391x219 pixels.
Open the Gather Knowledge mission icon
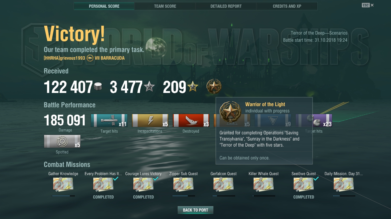tap(63, 184)
